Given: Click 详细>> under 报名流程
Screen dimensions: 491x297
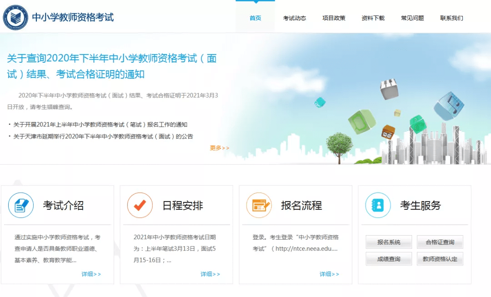Looking at the screenshot, I should pyautogui.click(x=329, y=274).
